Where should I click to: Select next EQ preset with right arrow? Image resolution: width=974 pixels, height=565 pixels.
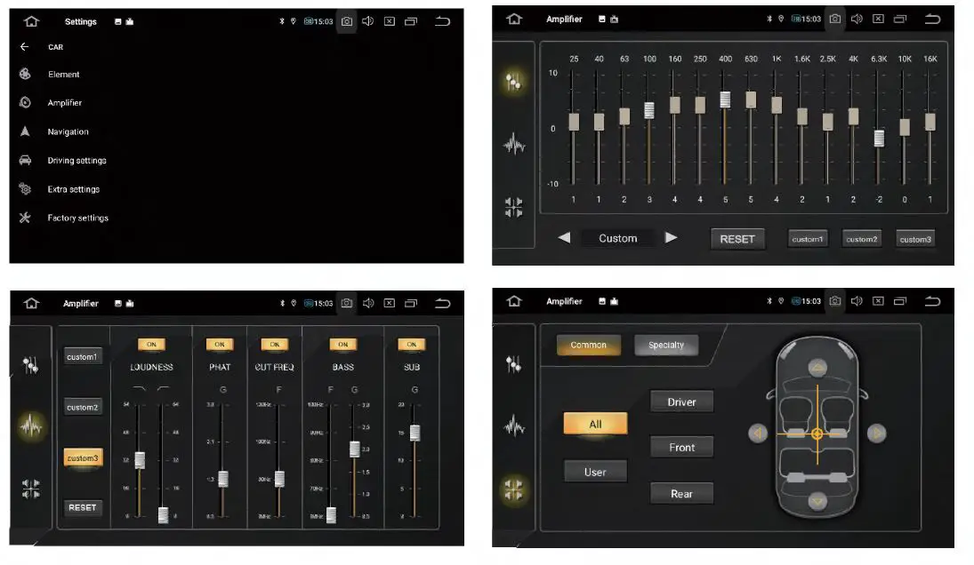(x=671, y=238)
